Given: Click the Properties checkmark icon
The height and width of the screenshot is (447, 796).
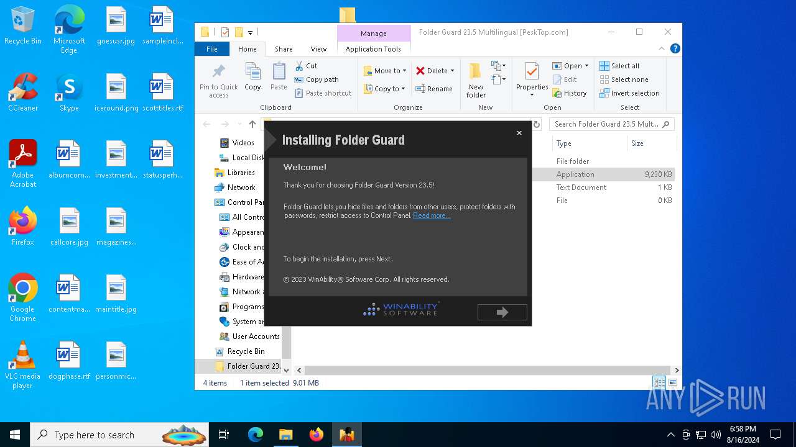Looking at the screenshot, I should click(532, 71).
